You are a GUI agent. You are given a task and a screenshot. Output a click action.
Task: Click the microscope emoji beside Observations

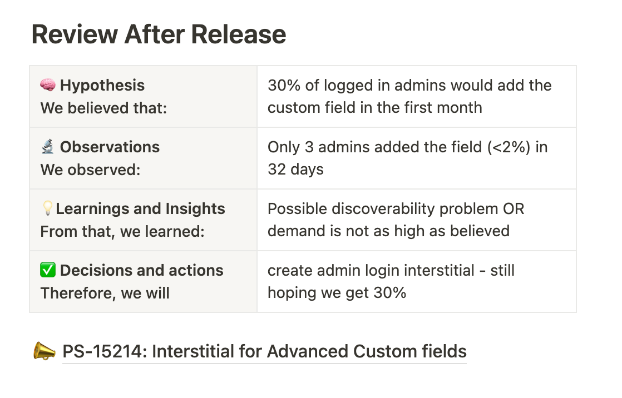[48, 147]
